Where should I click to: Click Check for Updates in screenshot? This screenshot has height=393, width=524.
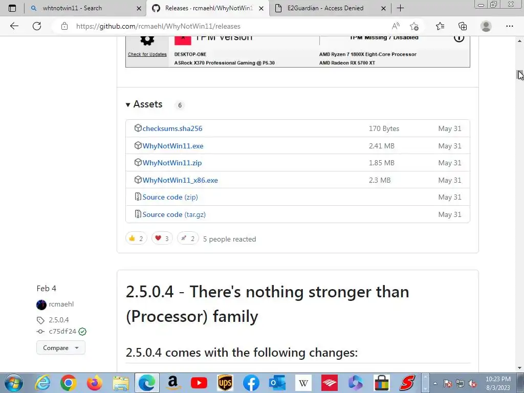147,54
